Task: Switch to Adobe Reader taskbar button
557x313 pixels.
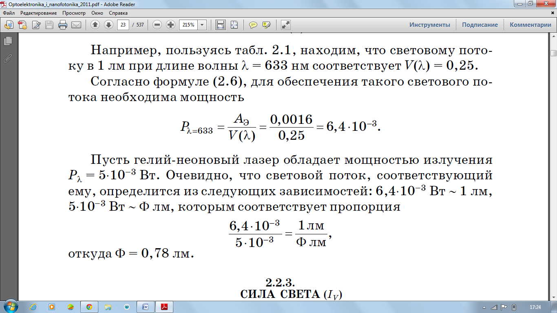Action: point(165,307)
